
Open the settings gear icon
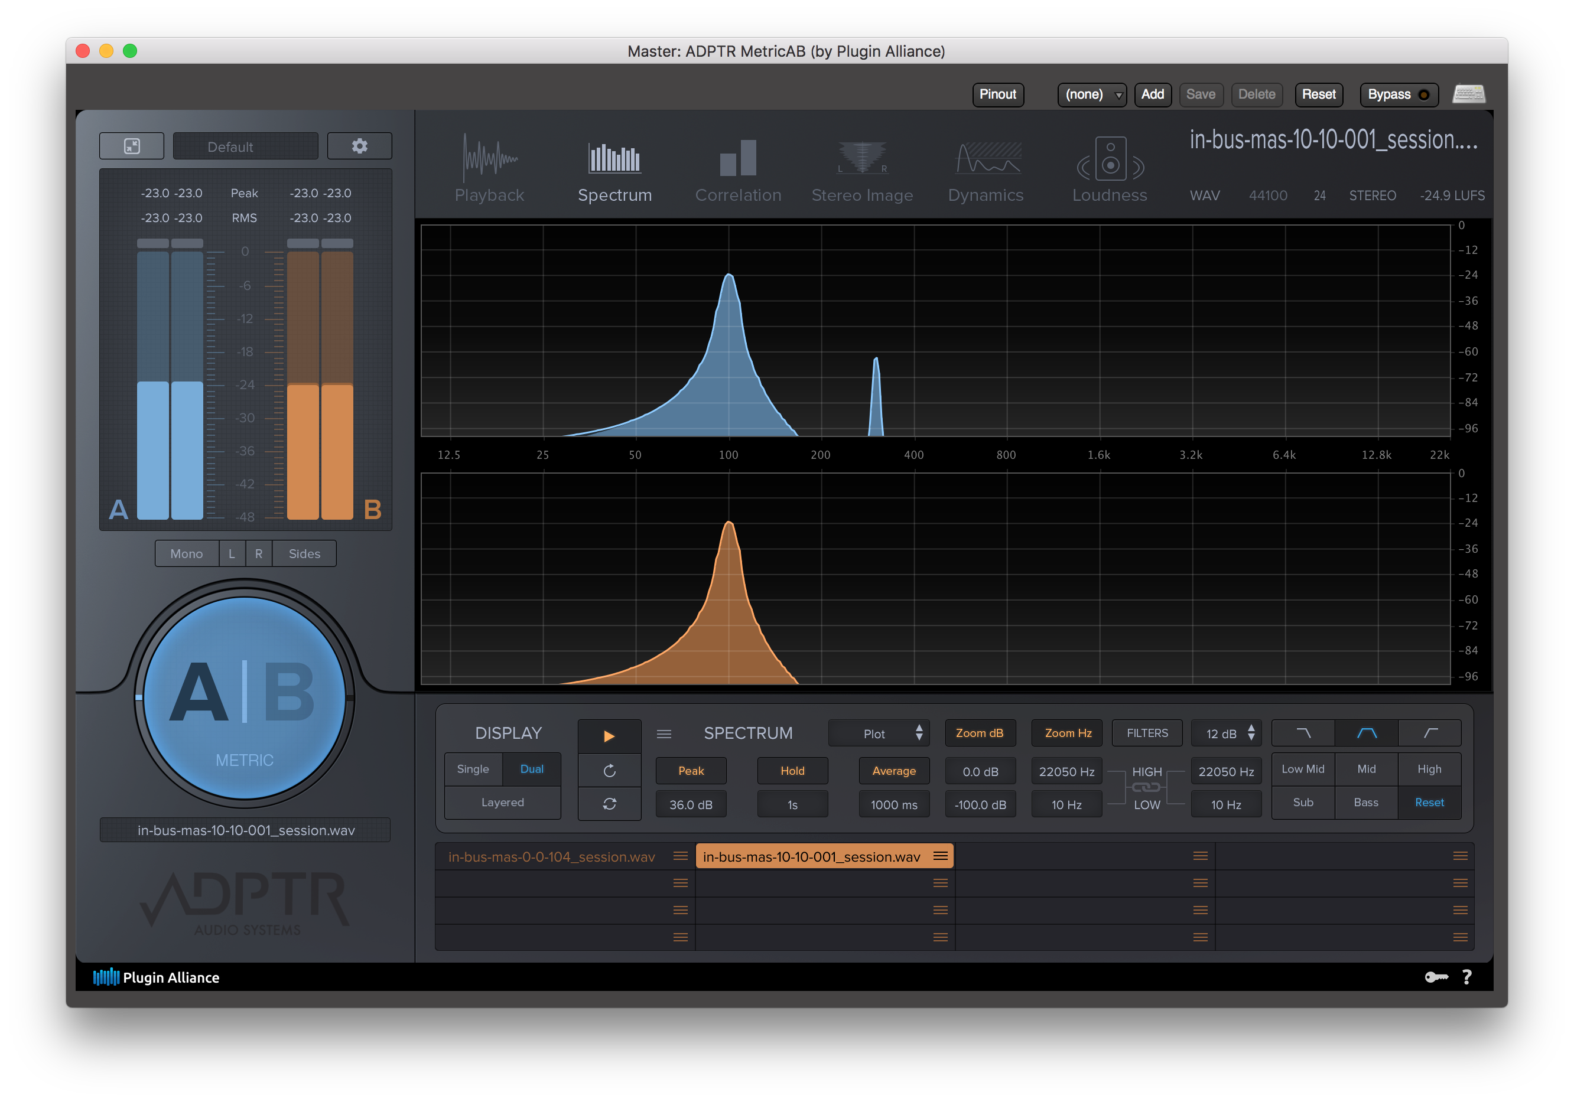coord(359,146)
